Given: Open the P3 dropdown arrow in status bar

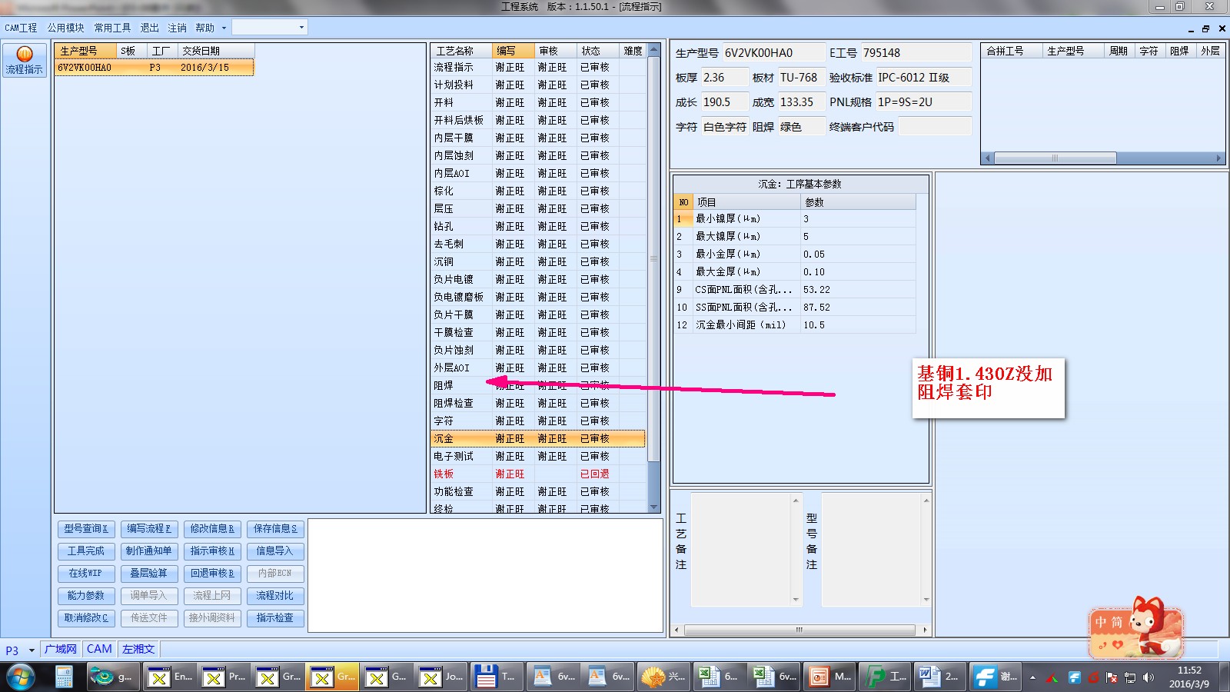Looking at the screenshot, I should pos(32,650).
